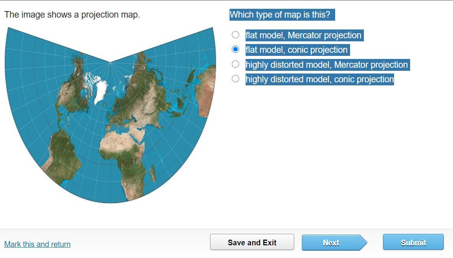Pick "highly distorted model, Mercator projection" radio button
Screen dimensions: 453x258
tap(236, 64)
